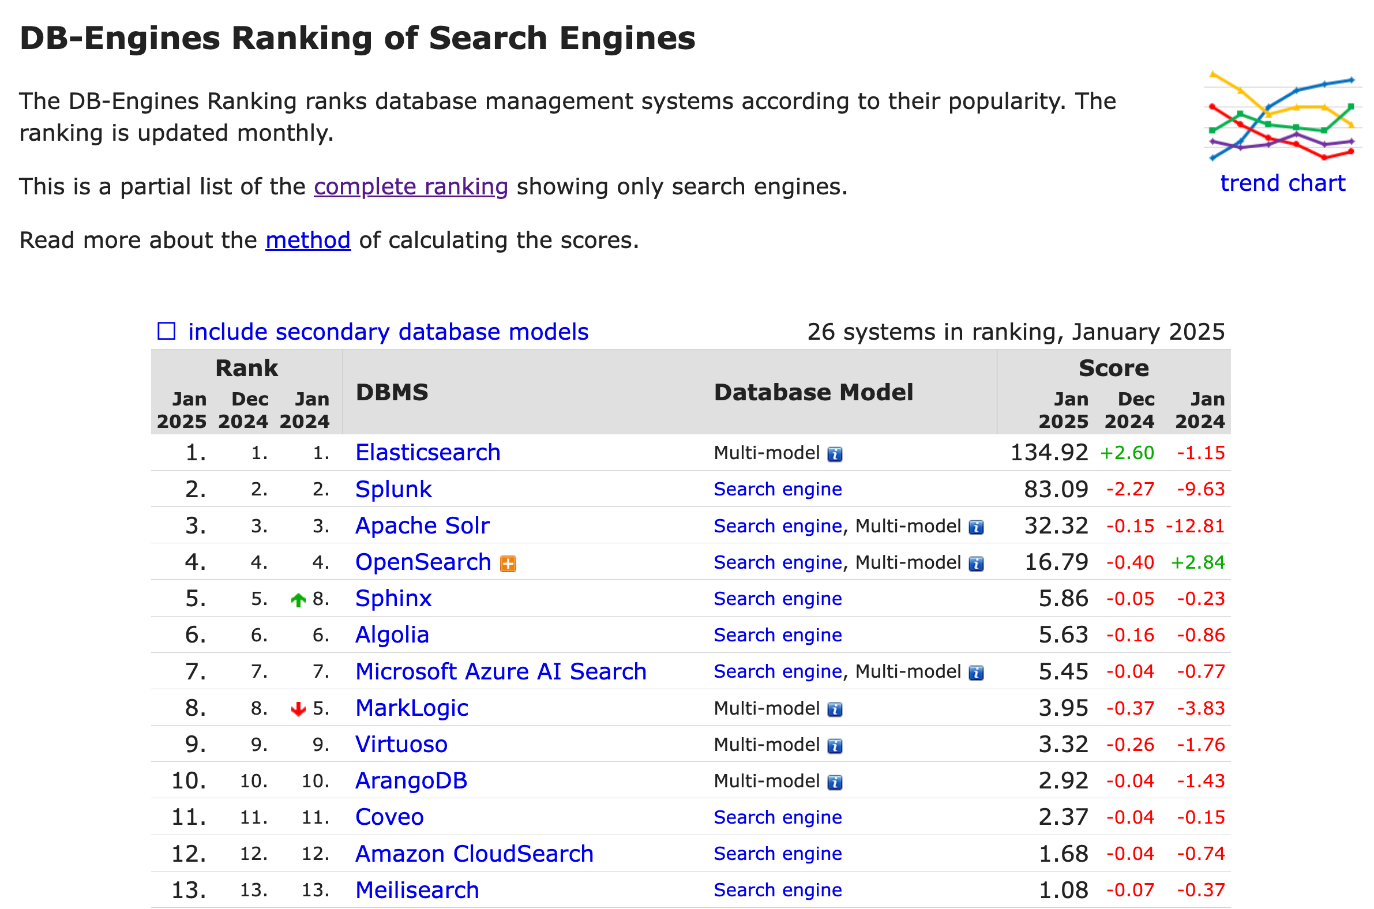Click the Search engine link in Coveo row
Screen dimensions: 1374x909
(777, 817)
